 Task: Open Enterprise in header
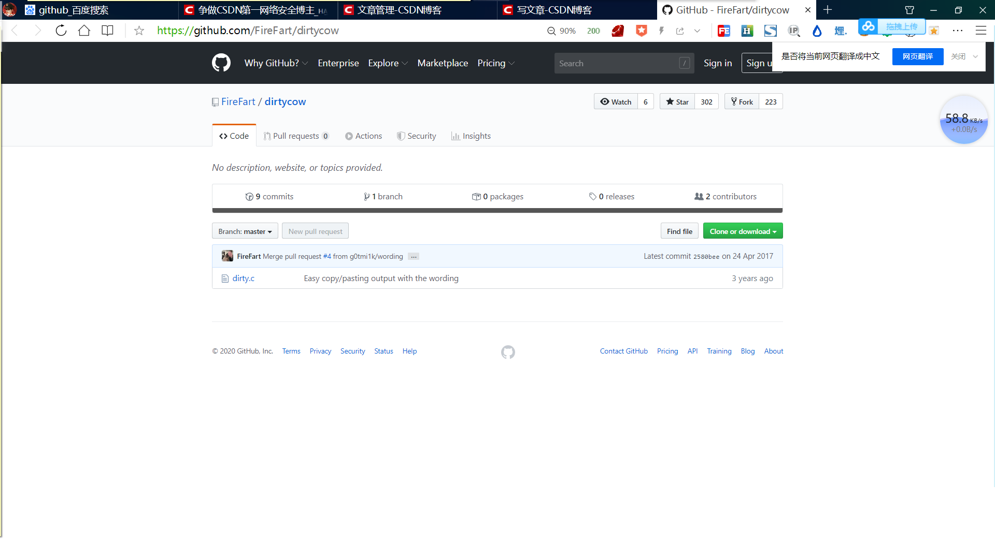coord(338,63)
